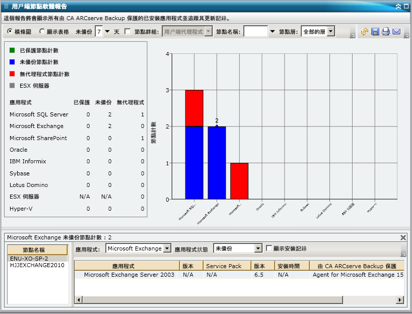Click IBM Informix row label
The image size is (412, 314).
point(28,161)
